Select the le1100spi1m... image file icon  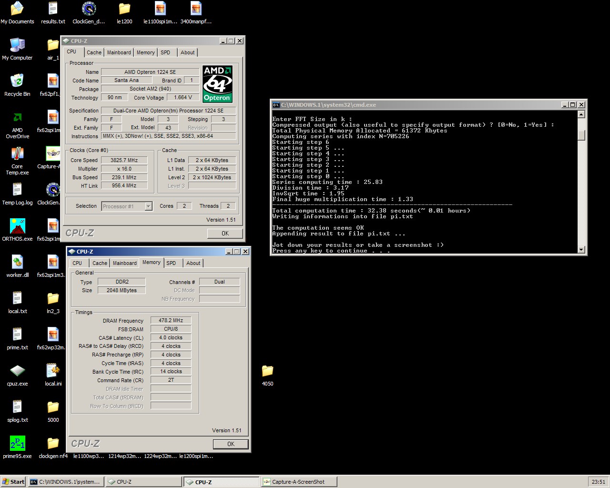coord(160,9)
